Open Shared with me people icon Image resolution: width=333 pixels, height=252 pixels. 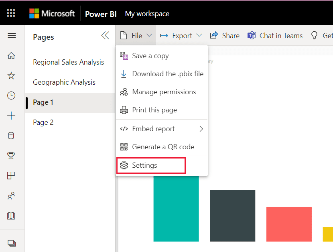pyautogui.click(x=11, y=195)
